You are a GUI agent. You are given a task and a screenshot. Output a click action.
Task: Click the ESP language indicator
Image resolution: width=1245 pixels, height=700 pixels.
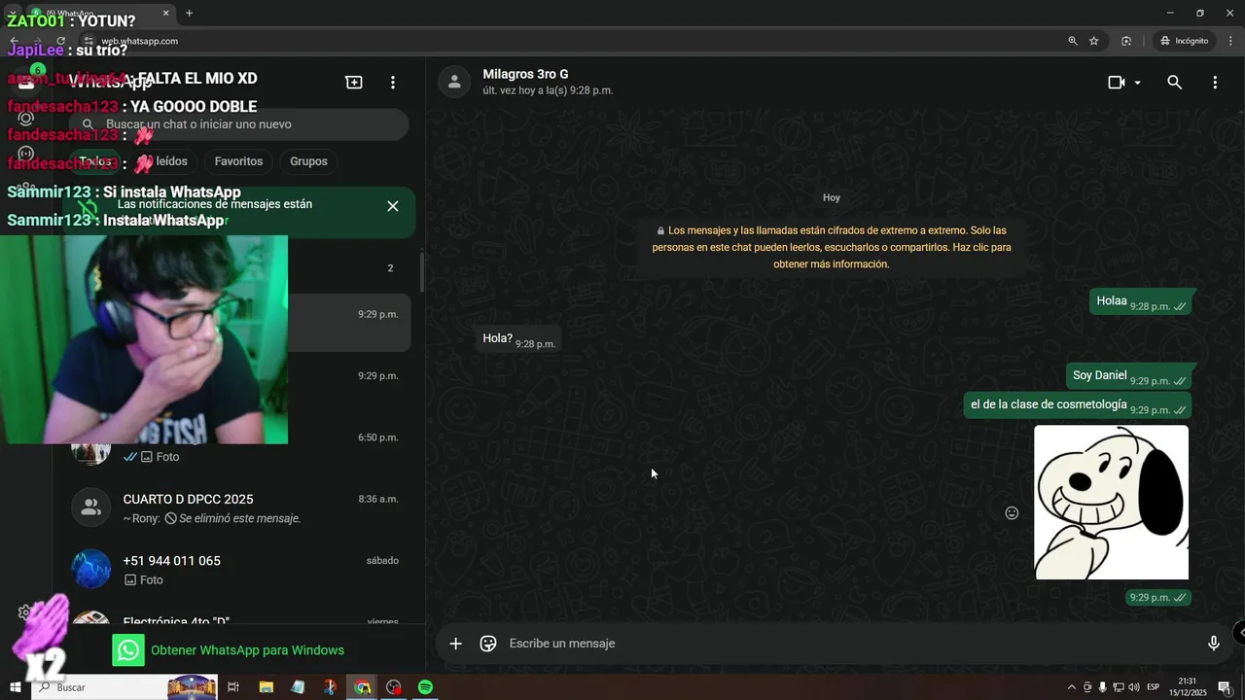coord(1153,687)
